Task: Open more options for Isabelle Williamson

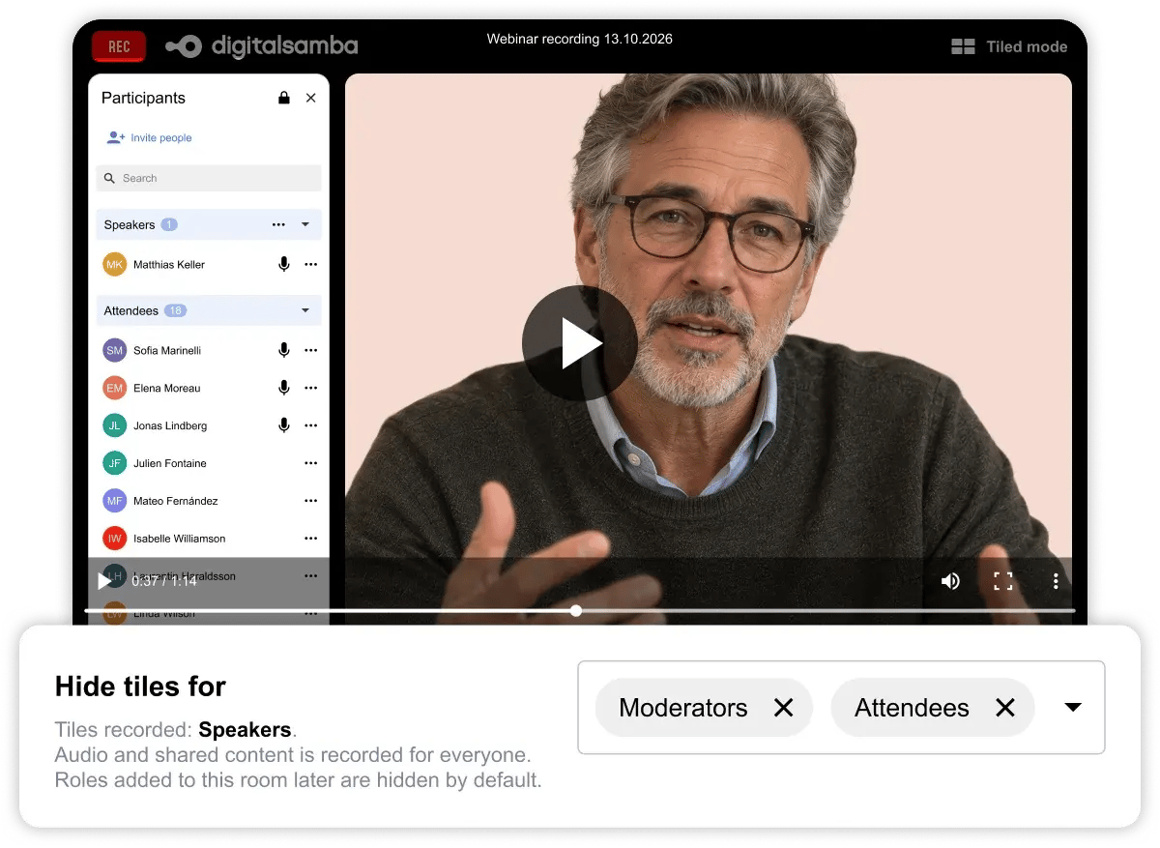Action: coord(310,539)
